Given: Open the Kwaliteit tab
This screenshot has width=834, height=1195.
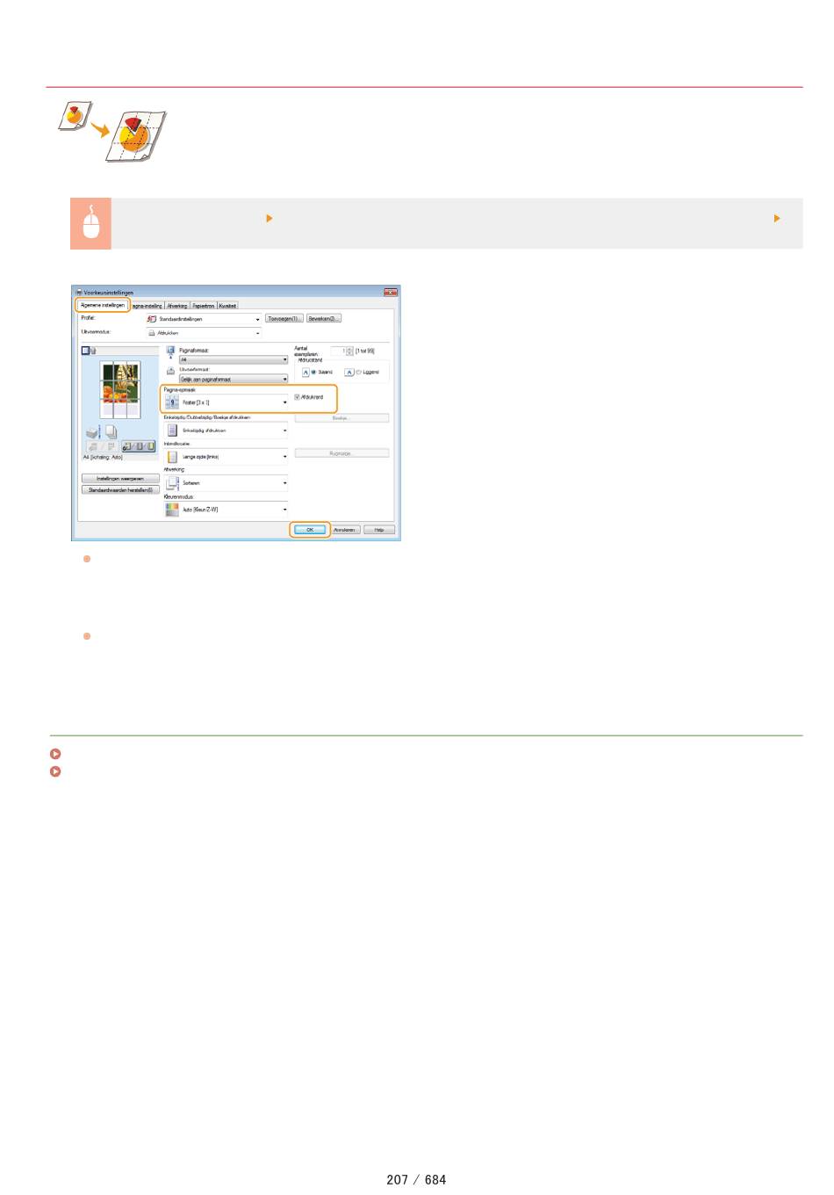Looking at the screenshot, I should (227, 306).
